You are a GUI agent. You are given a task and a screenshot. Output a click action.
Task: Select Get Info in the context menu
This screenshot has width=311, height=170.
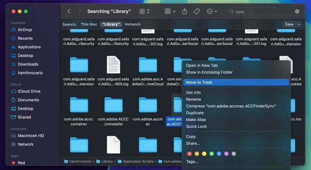[193, 92]
